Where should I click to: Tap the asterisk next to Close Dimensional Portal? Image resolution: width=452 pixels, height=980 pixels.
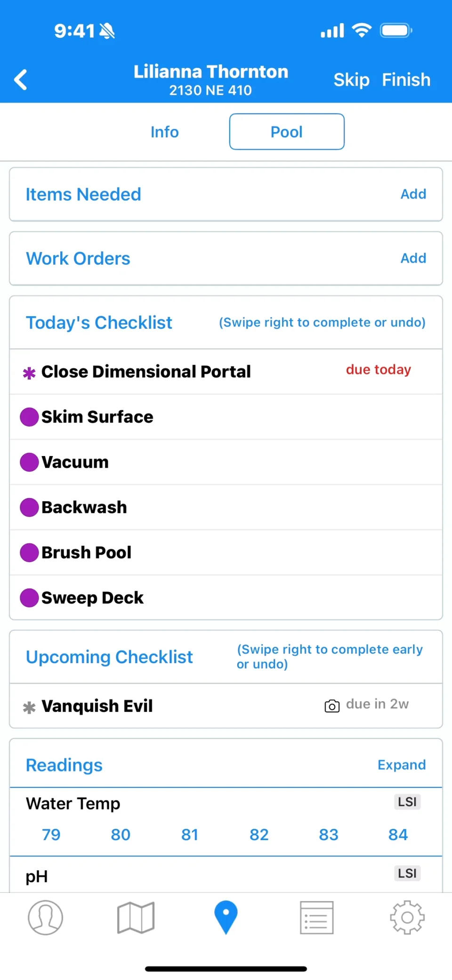(29, 373)
